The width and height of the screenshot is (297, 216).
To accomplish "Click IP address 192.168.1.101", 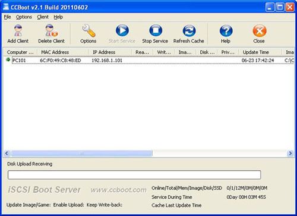I will pos(107,60).
